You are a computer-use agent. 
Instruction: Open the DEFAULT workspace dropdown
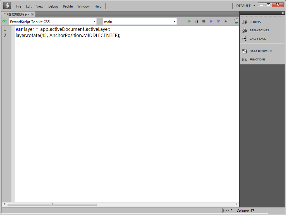click(246, 6)
